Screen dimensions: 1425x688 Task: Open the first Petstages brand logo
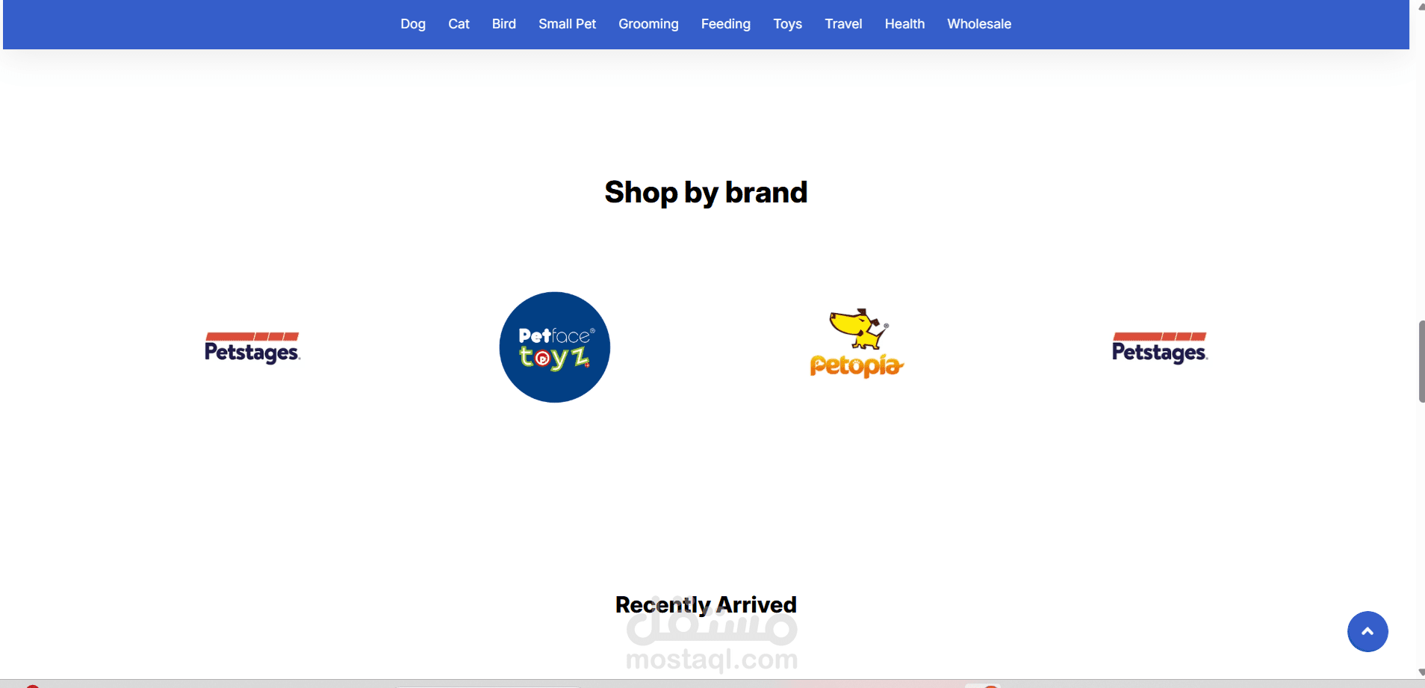coord(252,348)
